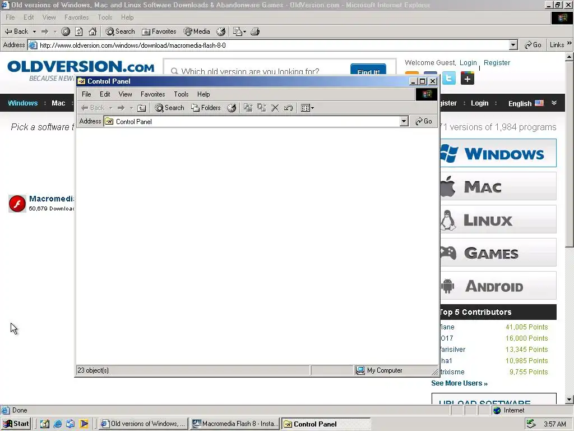Image resolution: width=574 pixels, height=431 pixels.
Task: Switch to Macromedia Flash 8 installer taskbar button
Action: coord(236,424)
